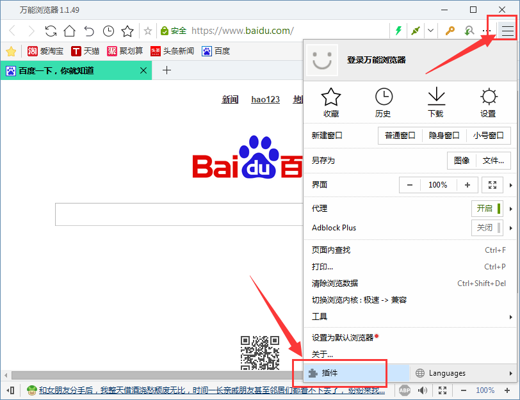Viewport: 520px width, 400px height.
Task: Select 切换浏览内核 menu item
Action: 410,300
